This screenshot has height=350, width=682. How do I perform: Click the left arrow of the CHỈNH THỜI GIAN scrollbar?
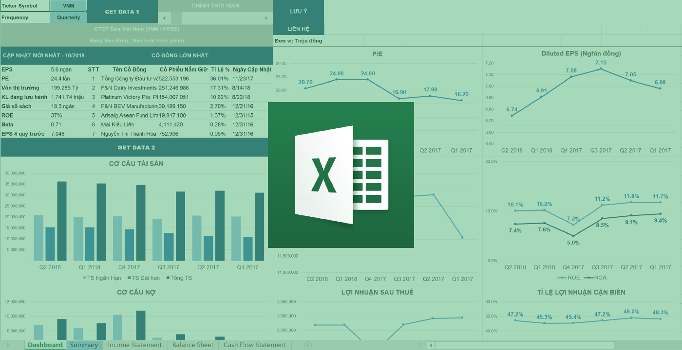click(x=164, y=17)
